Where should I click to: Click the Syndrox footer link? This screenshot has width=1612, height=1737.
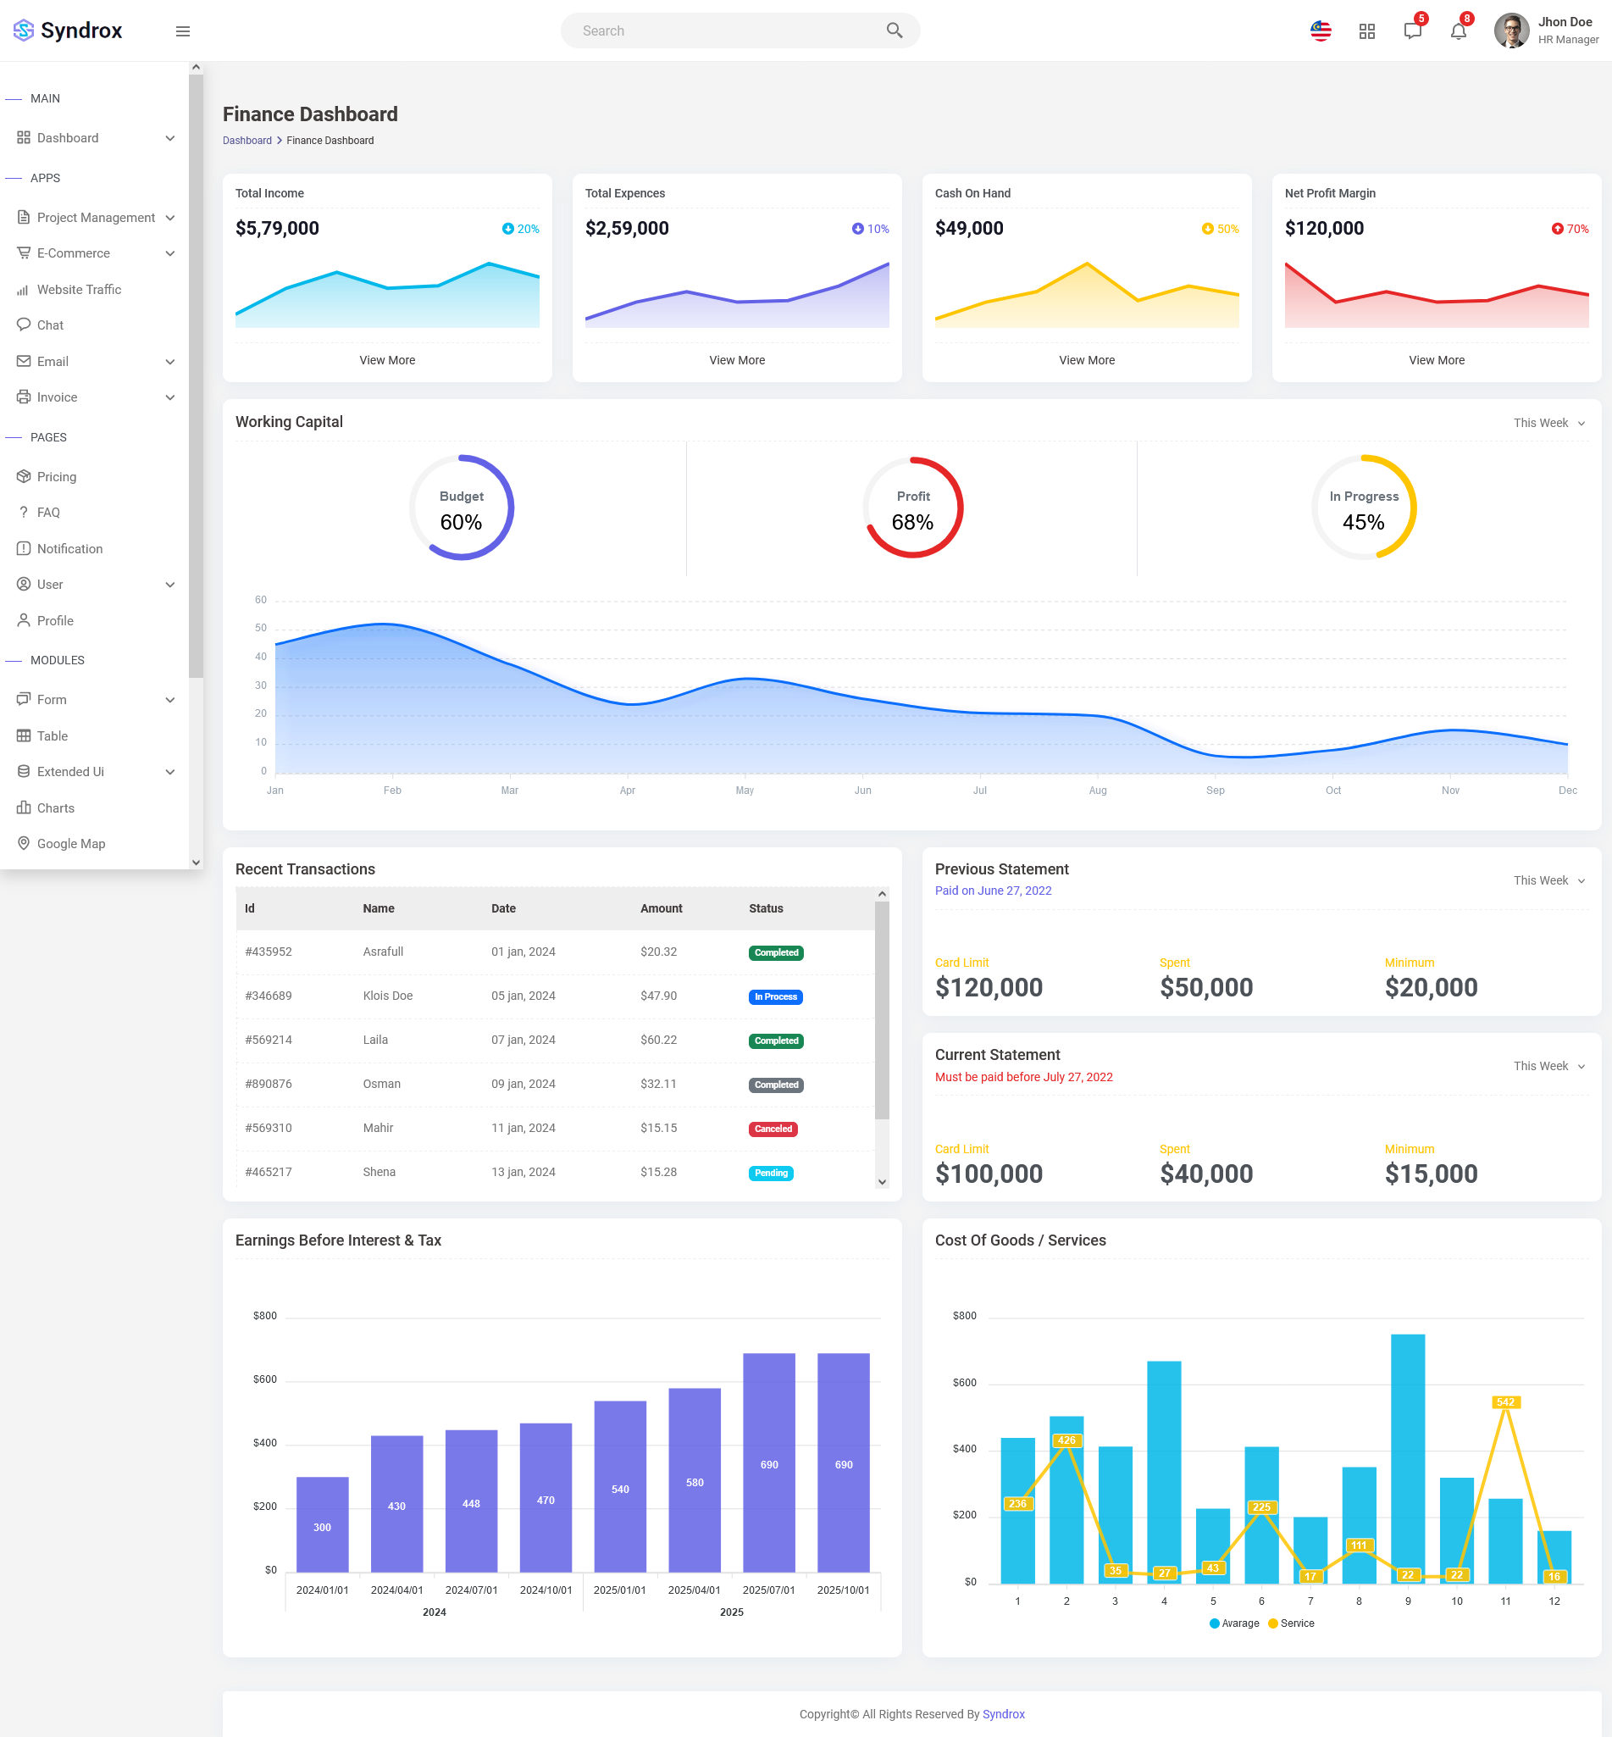[1003, 1714]
